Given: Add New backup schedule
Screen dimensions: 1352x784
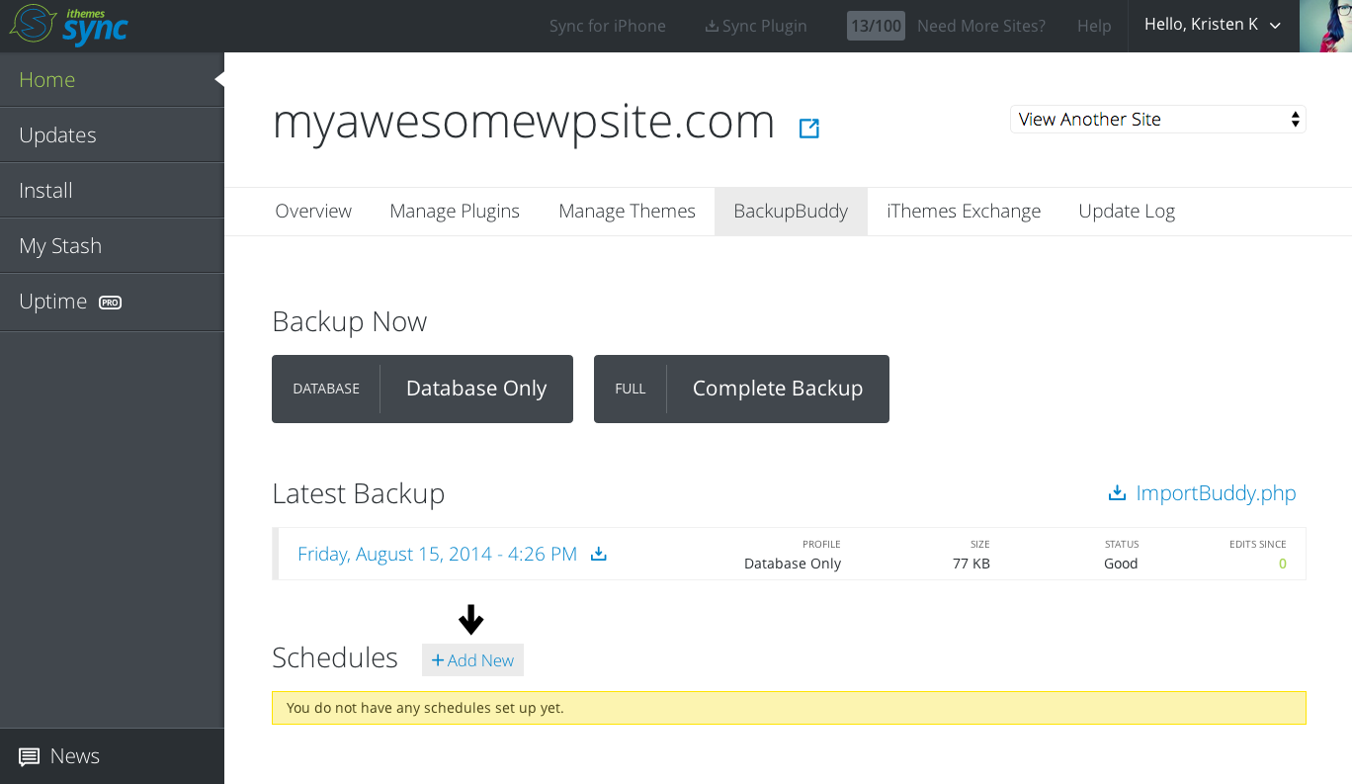Looking at the screenshot, I should point(472,660).
